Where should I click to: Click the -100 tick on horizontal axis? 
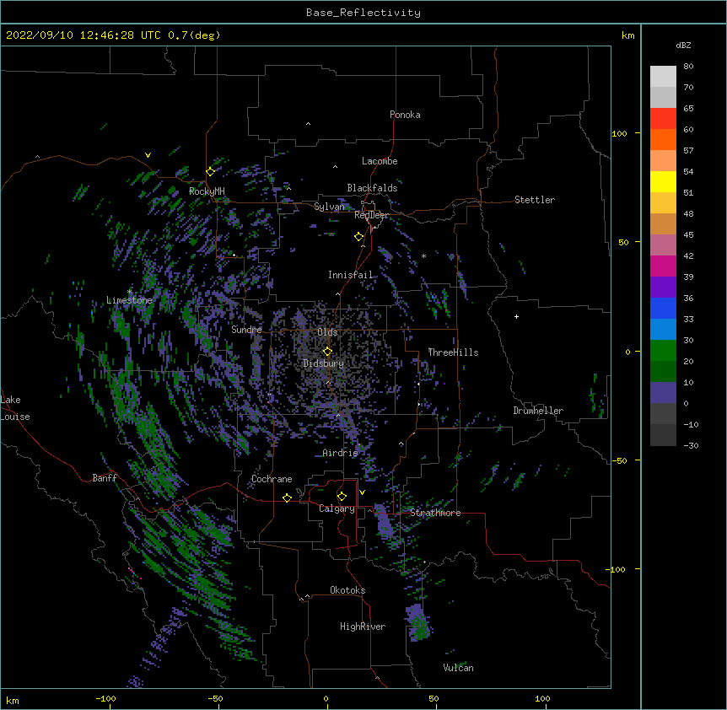(105, 698)
